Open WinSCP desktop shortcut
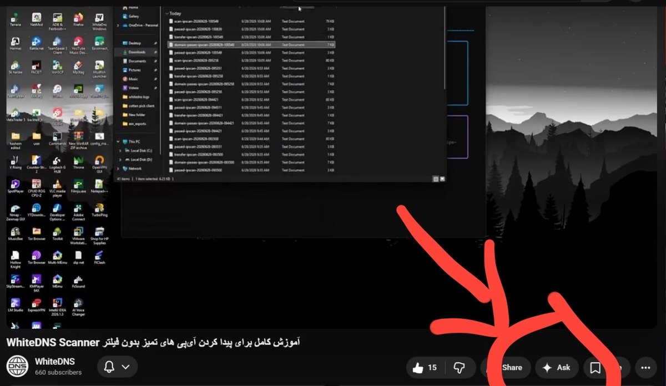The height and width of the screenshot is (386, 666). click(58, 67)
